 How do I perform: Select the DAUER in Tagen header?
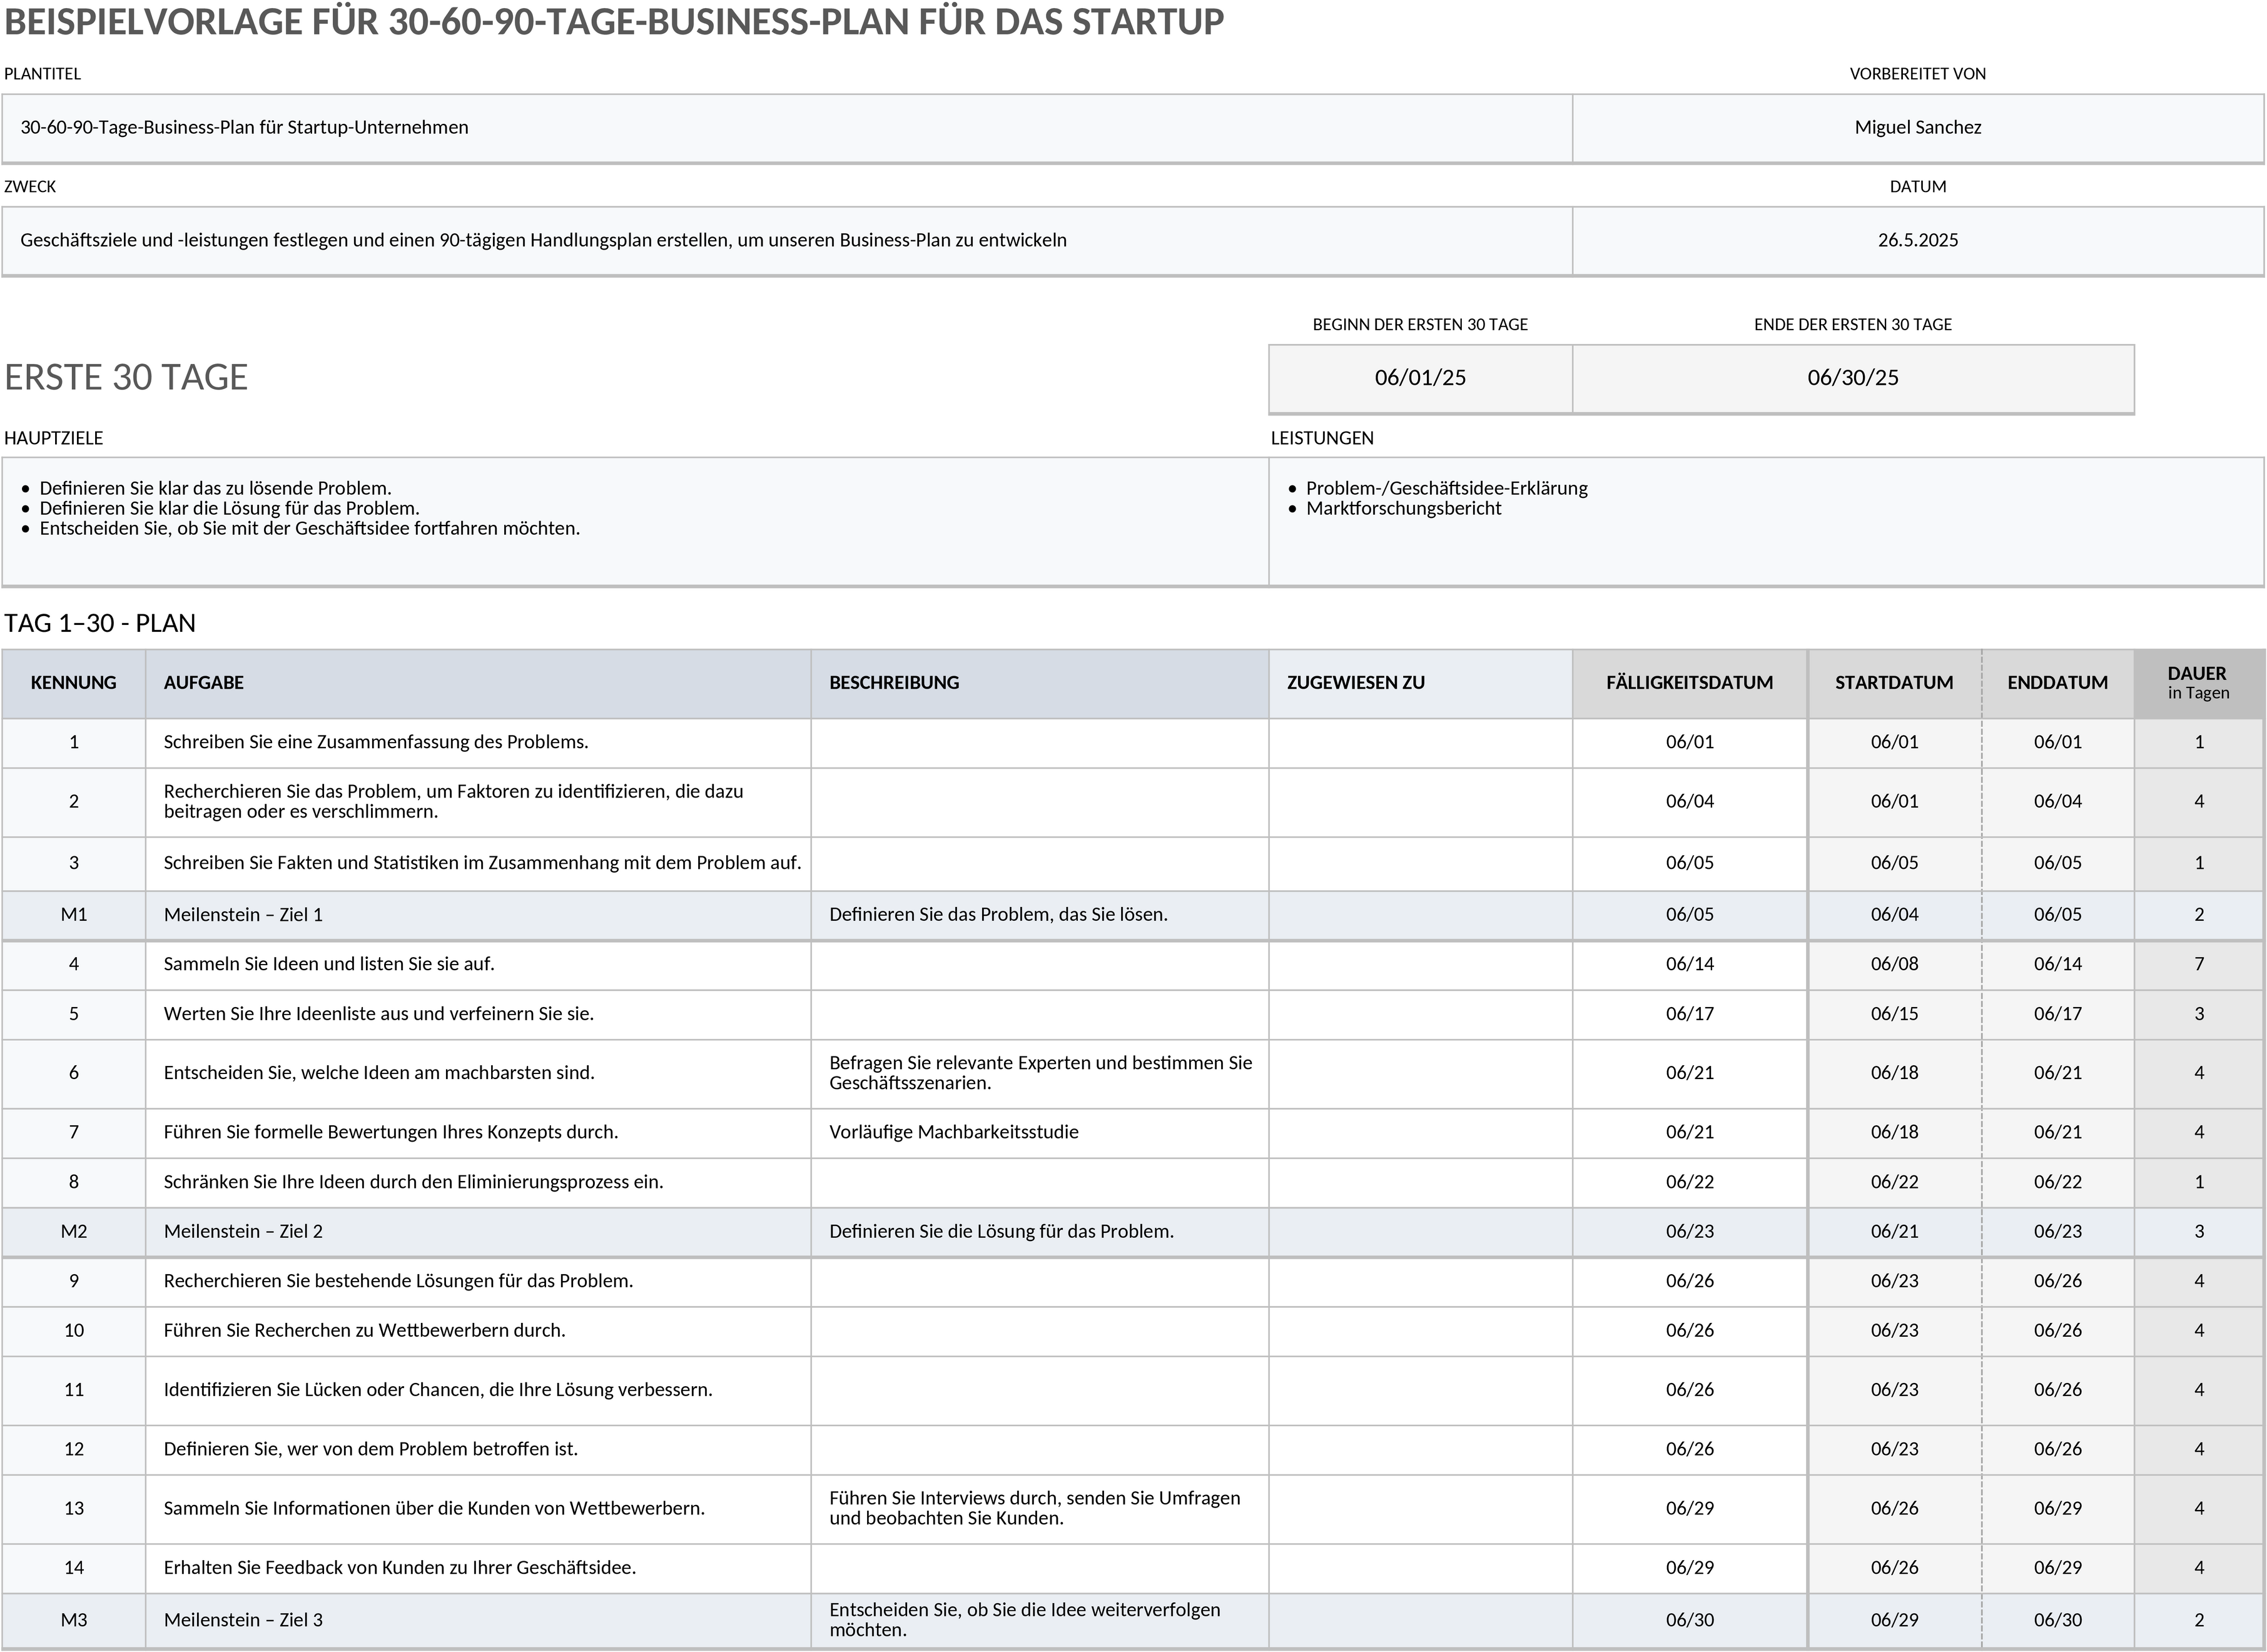tap(2199, 683)
